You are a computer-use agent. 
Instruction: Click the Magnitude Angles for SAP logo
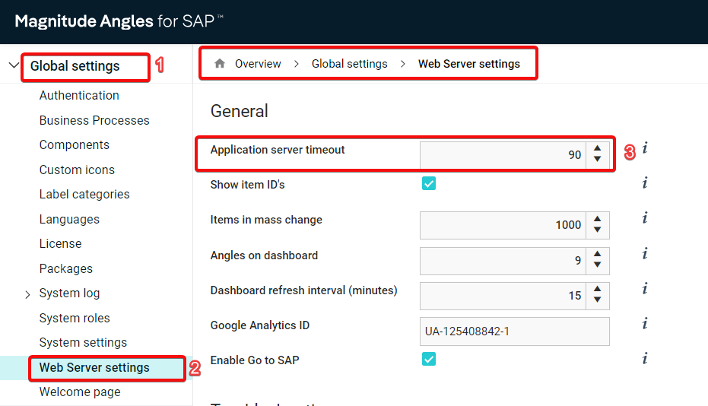tap(119, 21)
